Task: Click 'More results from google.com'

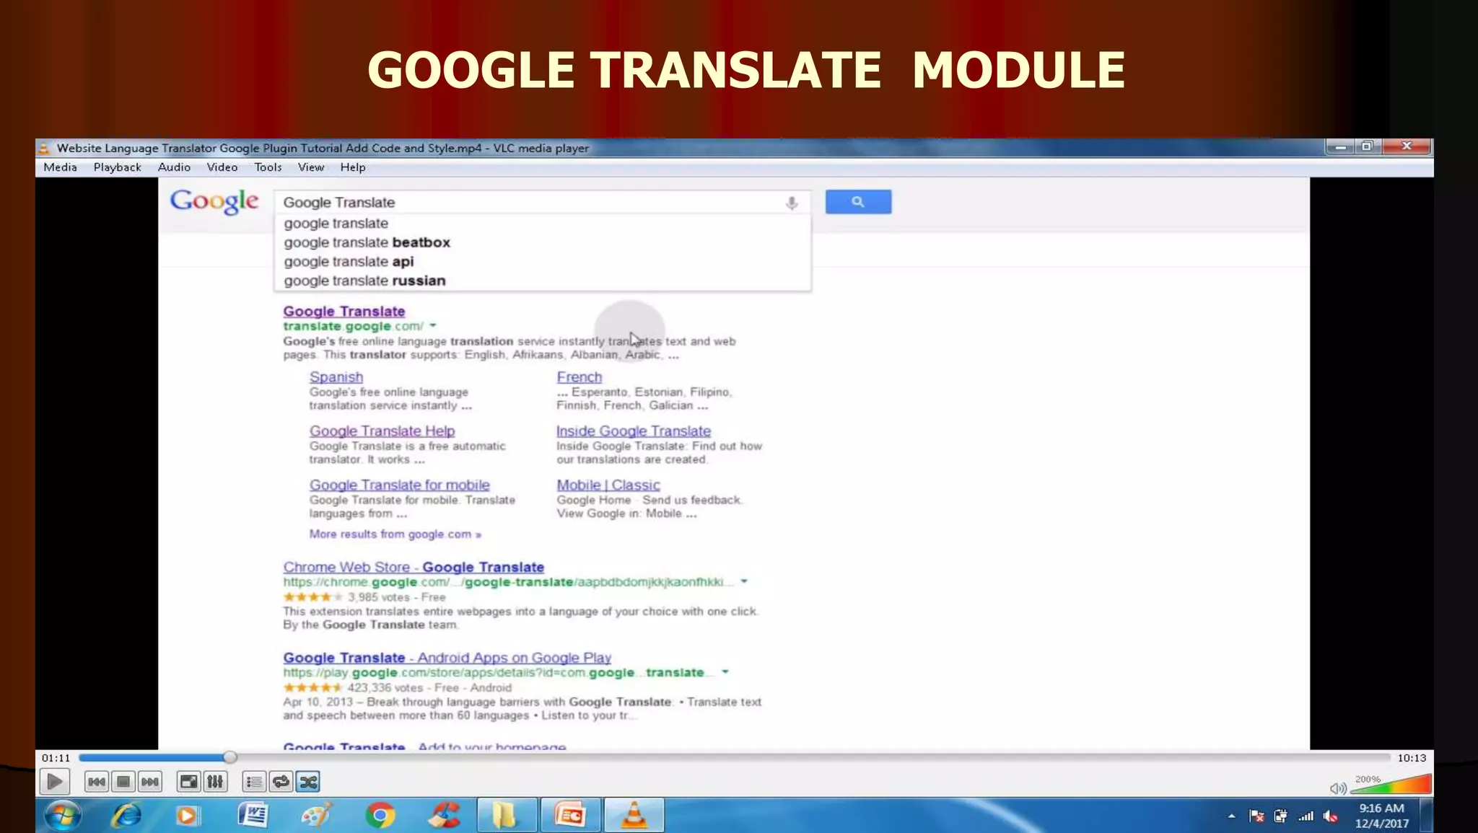Action: click(395, 534)
